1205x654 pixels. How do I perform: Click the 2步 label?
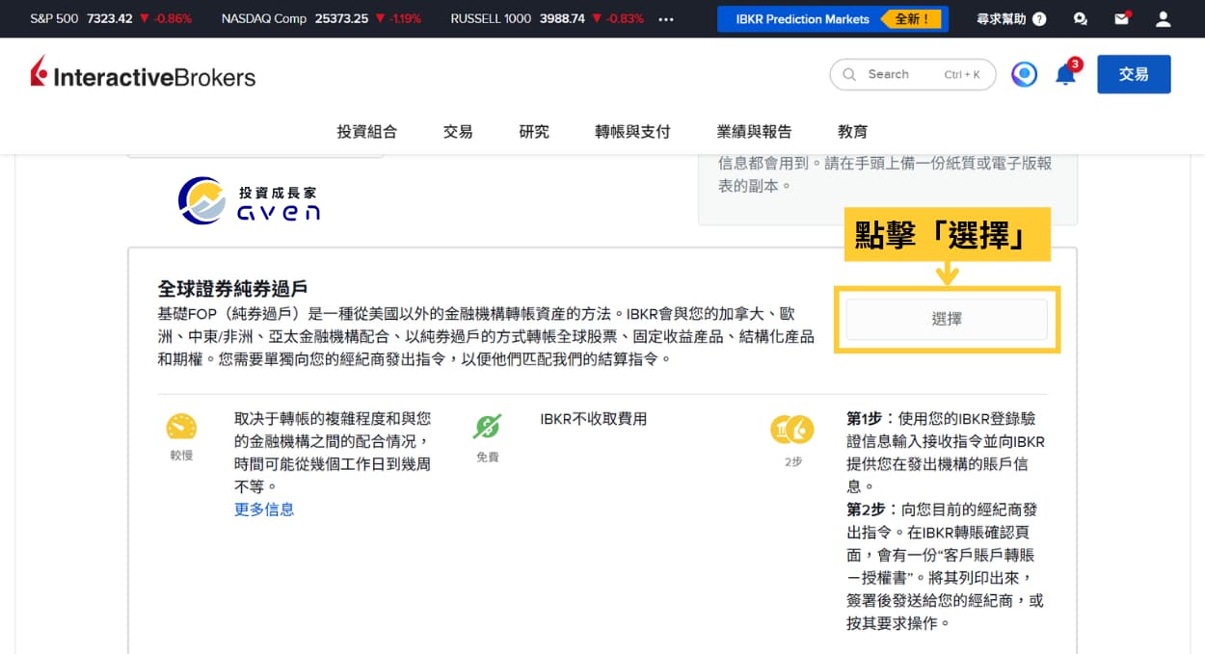792,461
